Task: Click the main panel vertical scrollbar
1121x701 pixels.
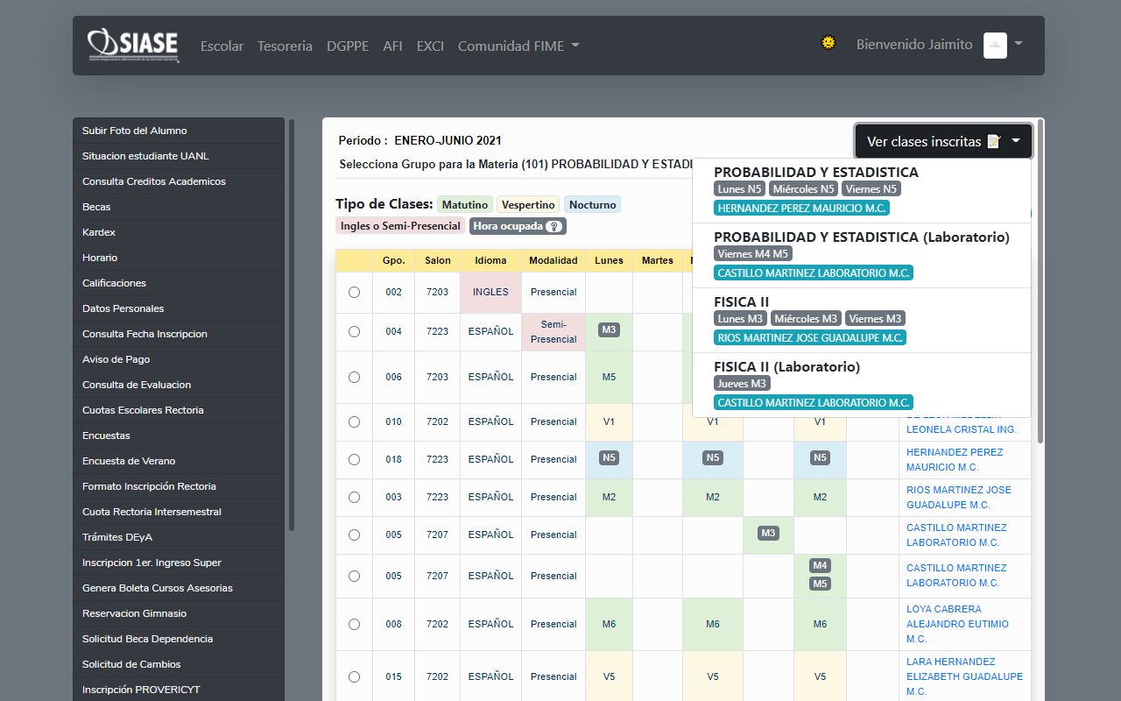Action: (x=1040, y=280)
